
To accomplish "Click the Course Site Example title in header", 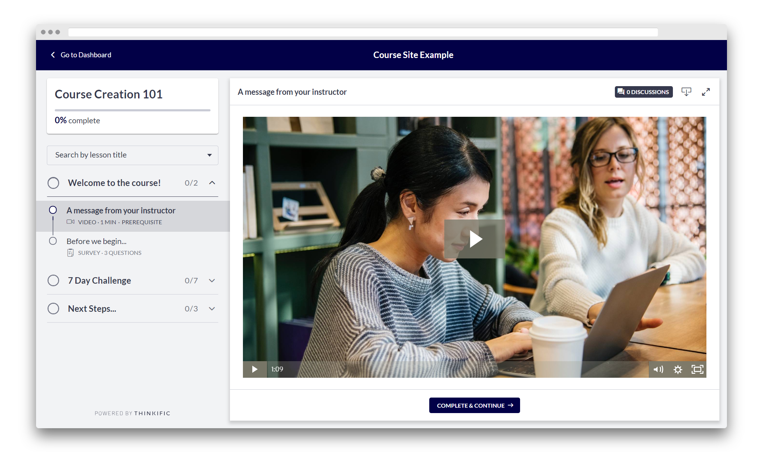I will pyautogui.click(x=413, y=54).
